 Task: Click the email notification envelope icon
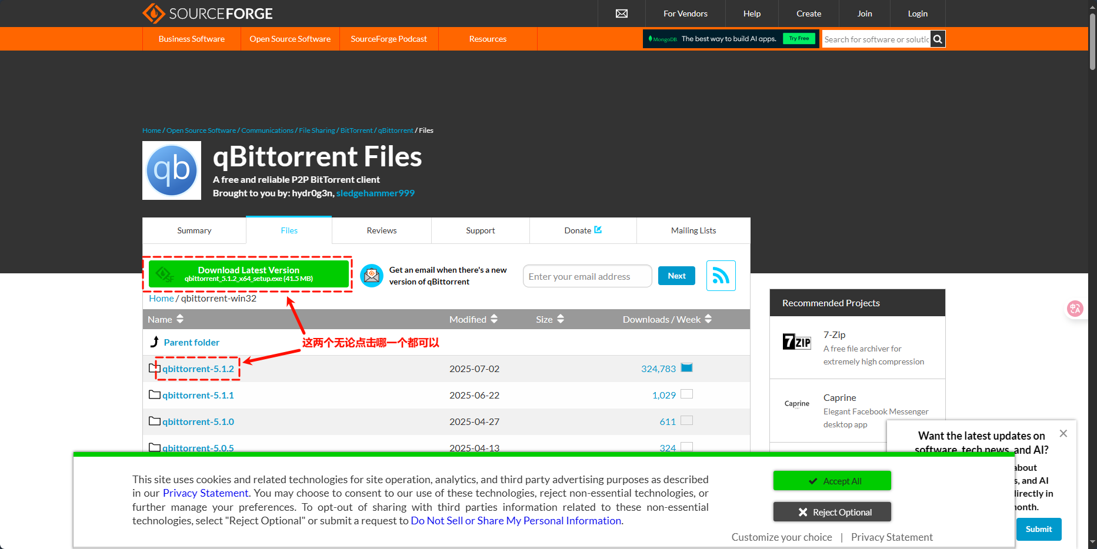tap(372, 276)
